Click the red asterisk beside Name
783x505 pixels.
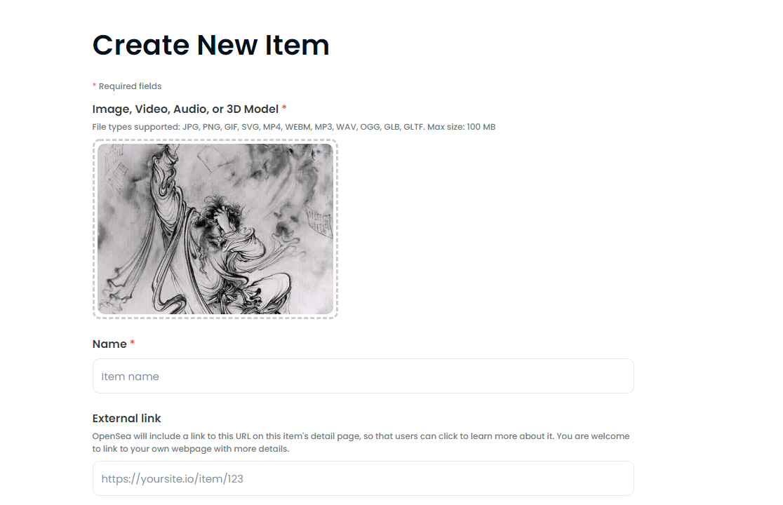pos(133,343)
